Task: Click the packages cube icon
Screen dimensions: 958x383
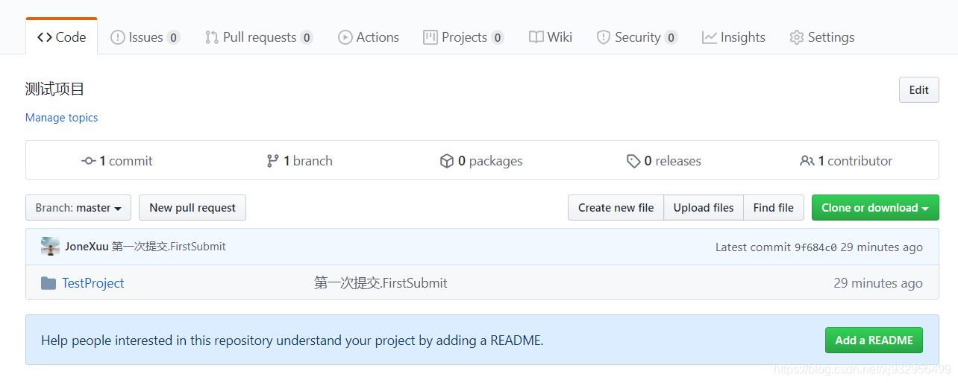Action: pyautogui.click(x=447, y=161)
